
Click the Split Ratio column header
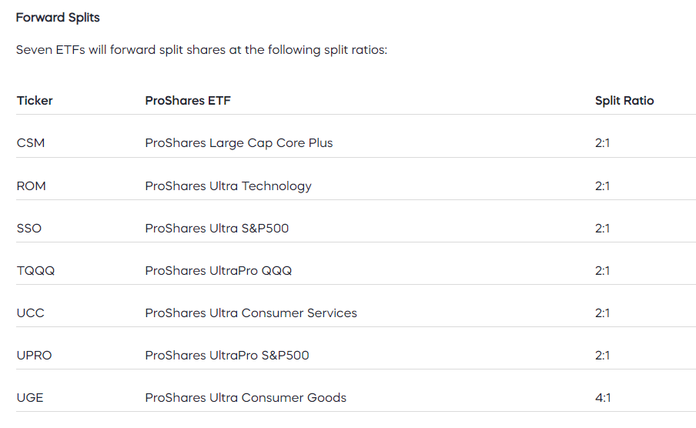[624, 101]
